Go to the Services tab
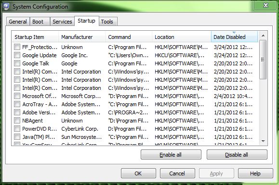 coord(62,22)
